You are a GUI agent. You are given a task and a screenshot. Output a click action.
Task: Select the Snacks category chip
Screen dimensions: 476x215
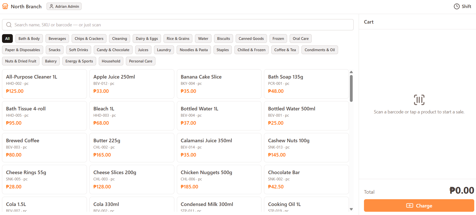55,50
